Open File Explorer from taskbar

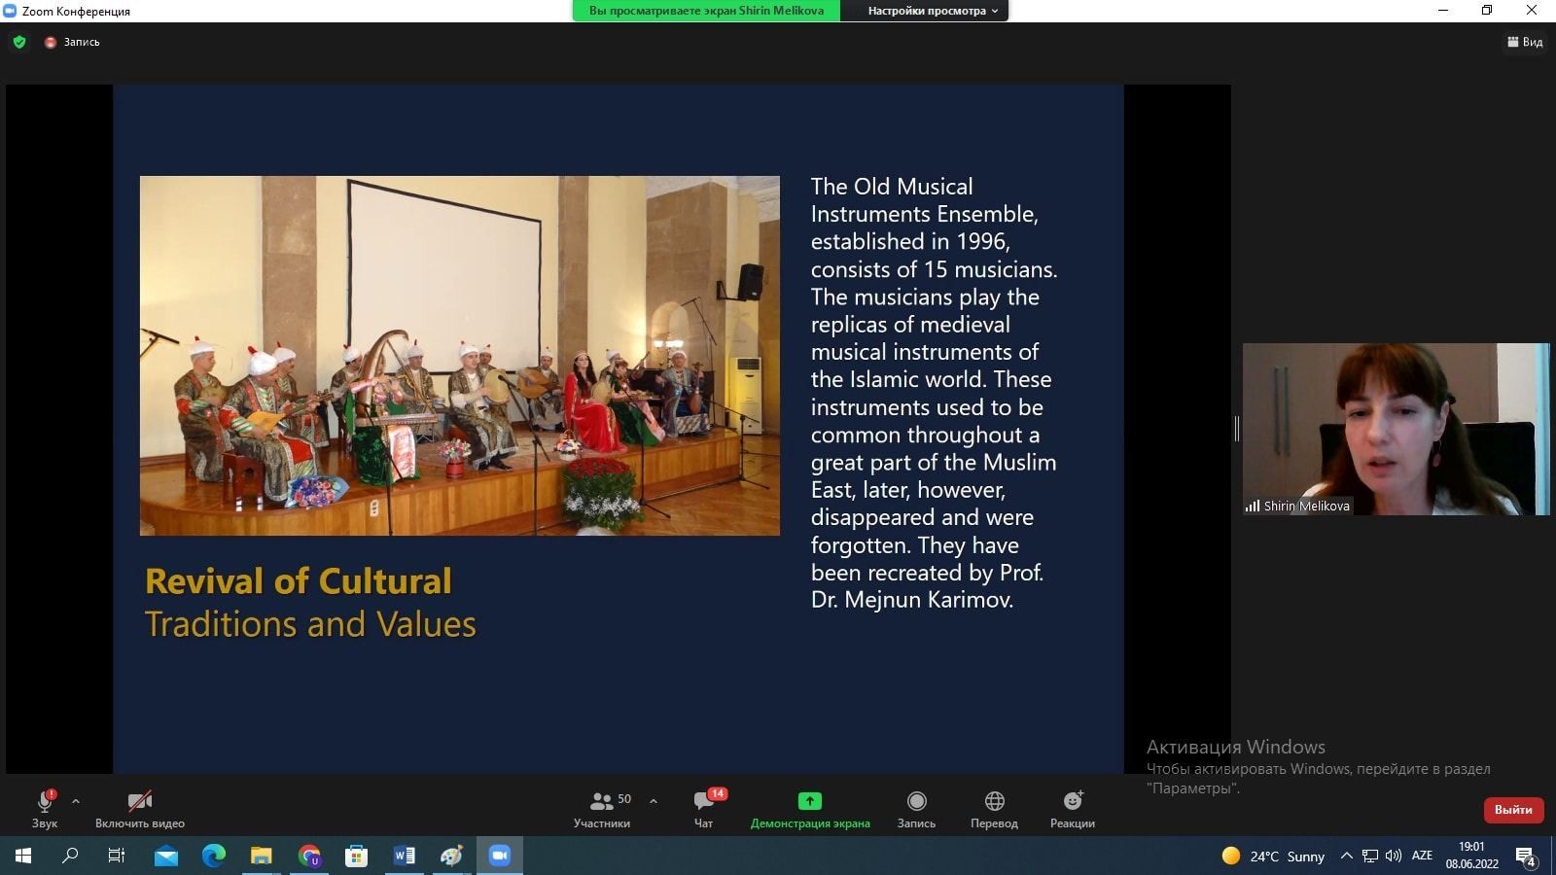(x=262, y=856)
